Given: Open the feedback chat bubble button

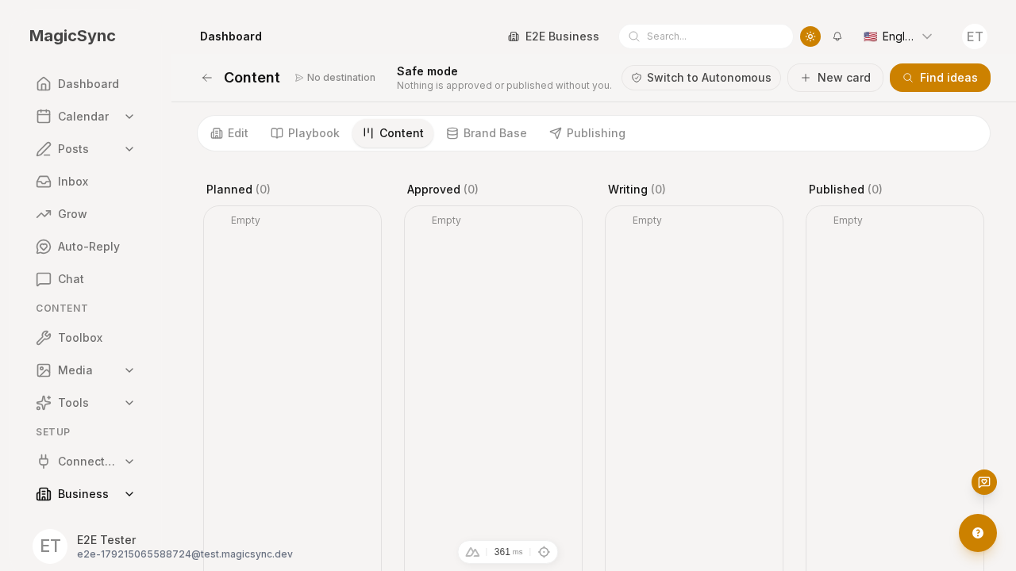Looking at the screenshot, I should pos(984,482).
